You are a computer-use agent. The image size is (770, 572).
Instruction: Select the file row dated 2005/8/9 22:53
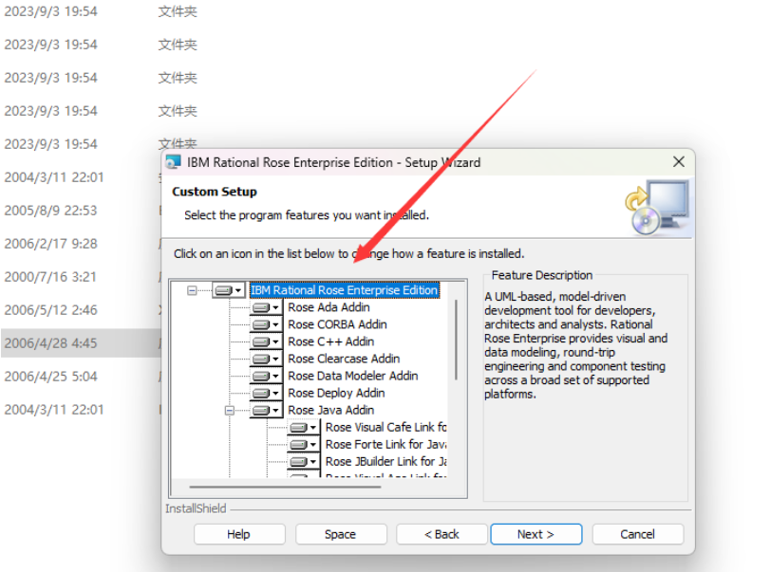(81, 211)
